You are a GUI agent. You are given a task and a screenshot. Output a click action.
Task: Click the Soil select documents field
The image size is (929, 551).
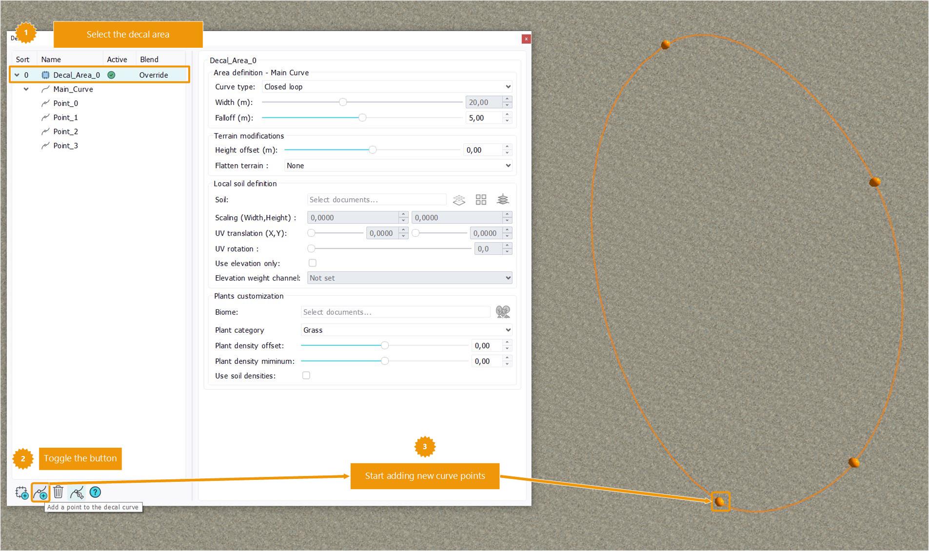376,200
